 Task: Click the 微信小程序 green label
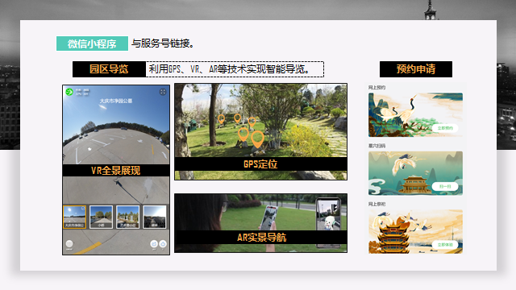[92, 43]
